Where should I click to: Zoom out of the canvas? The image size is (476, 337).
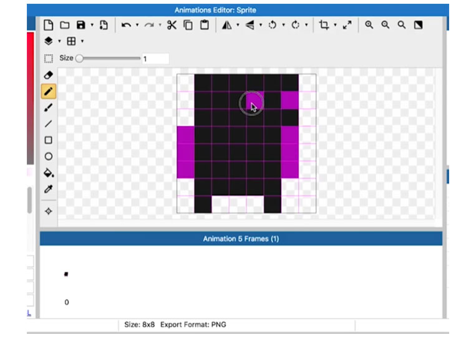point(386,25)
